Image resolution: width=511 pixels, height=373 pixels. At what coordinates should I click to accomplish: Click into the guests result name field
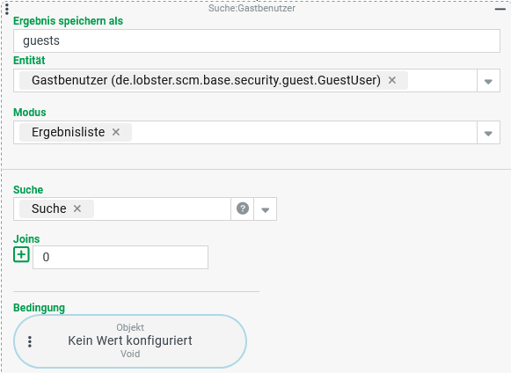pyautogui.click(x=257, y=40)
